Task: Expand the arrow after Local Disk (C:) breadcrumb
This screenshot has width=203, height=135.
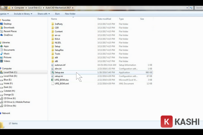Action: [x=44, y=8]
